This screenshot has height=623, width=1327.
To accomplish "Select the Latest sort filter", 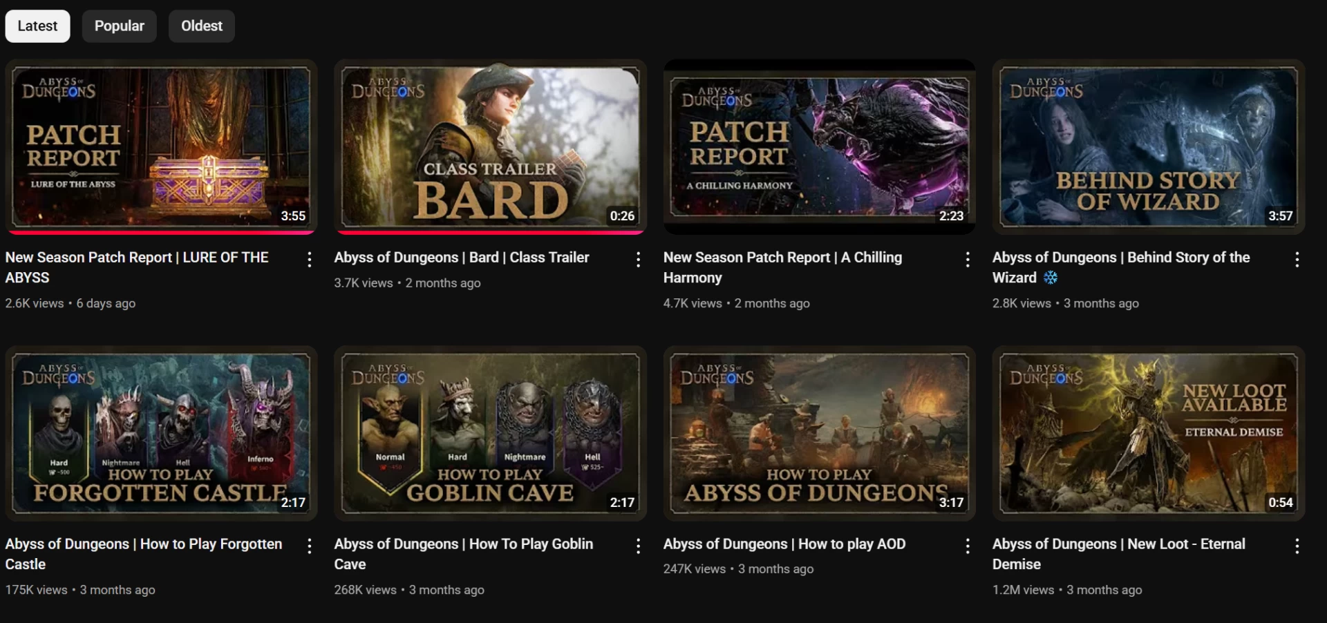I will 37,26.
